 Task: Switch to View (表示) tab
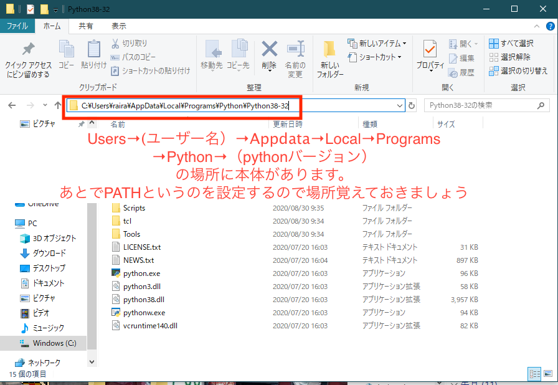(119, 26)
